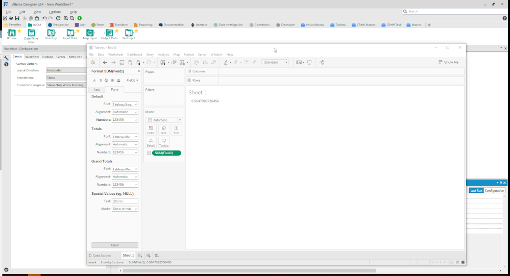
Task: Open the Standard view size dropdown
Action: coord(275,62)
